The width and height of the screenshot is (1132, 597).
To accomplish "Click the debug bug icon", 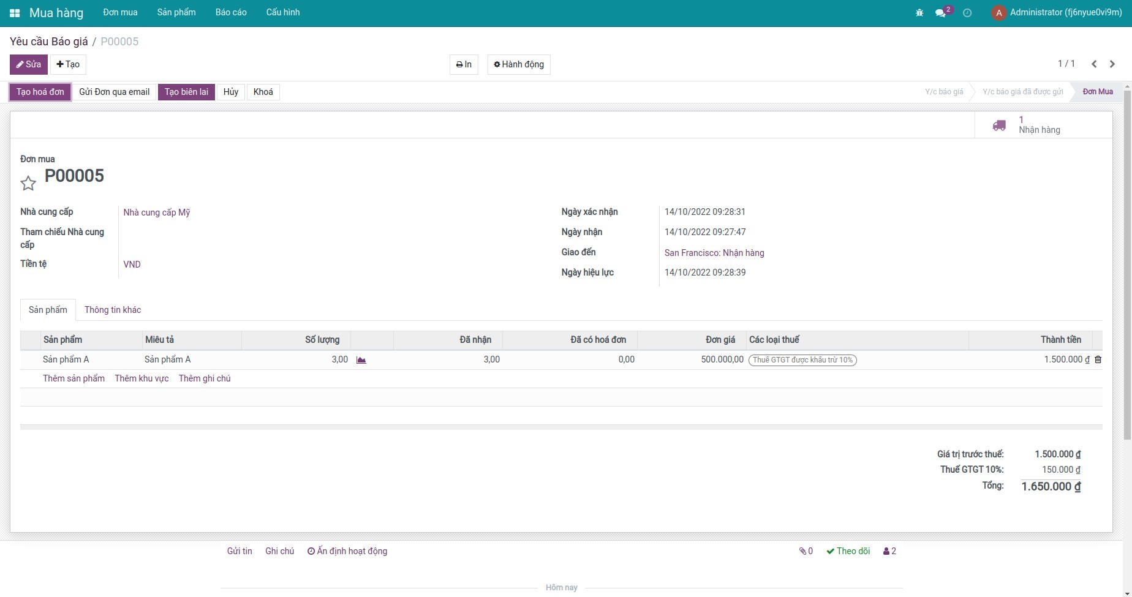I will pos(919,13).
